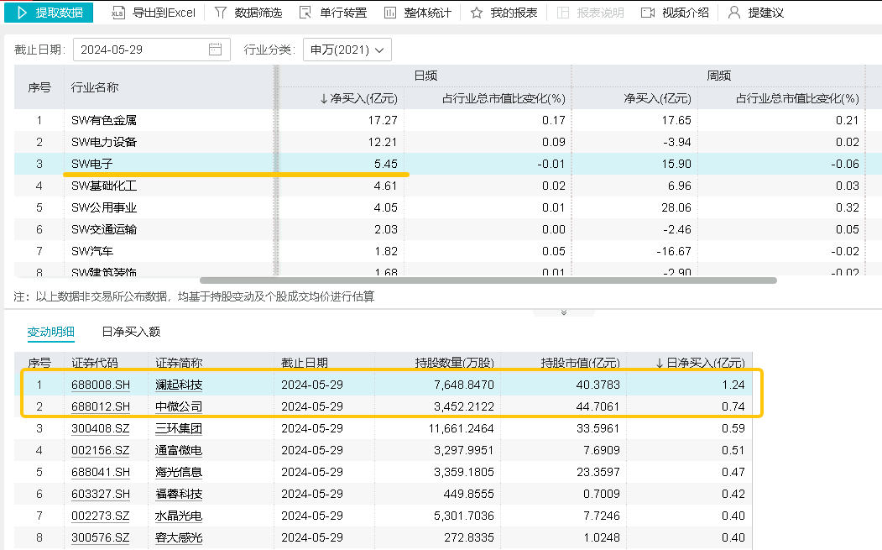Open the calendar picker icon
The height and width of the screenshot is (550, 882).
tap(215, 50)
